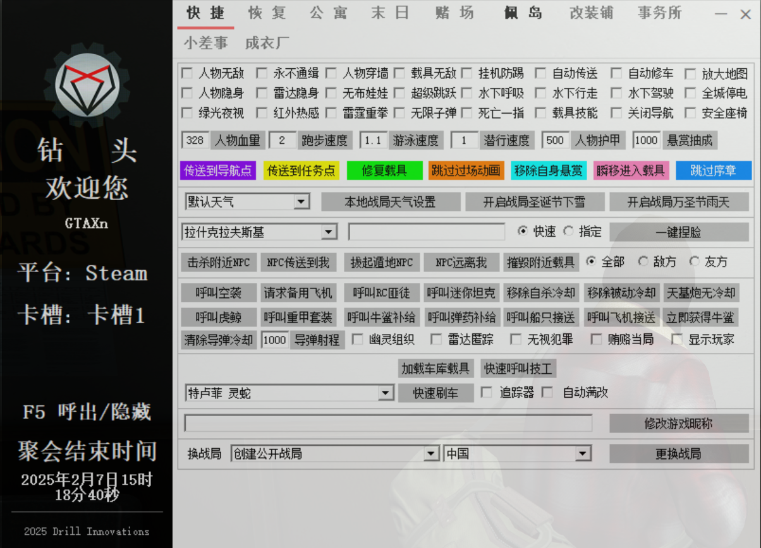Minimize the trainer window
761x548 pixels.
click(721, 14)
